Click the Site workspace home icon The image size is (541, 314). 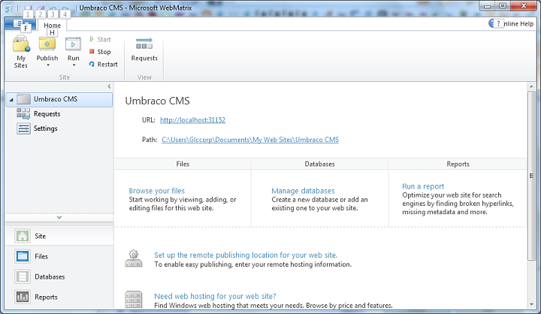[23, 236]
